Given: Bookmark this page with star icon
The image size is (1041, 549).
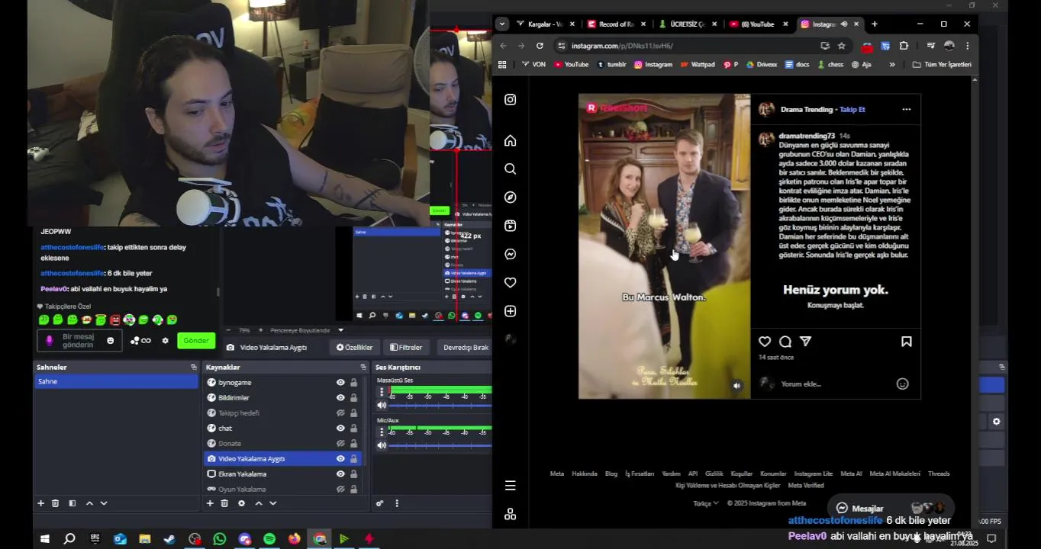Looking at the screenshot, I should point(842,46).
